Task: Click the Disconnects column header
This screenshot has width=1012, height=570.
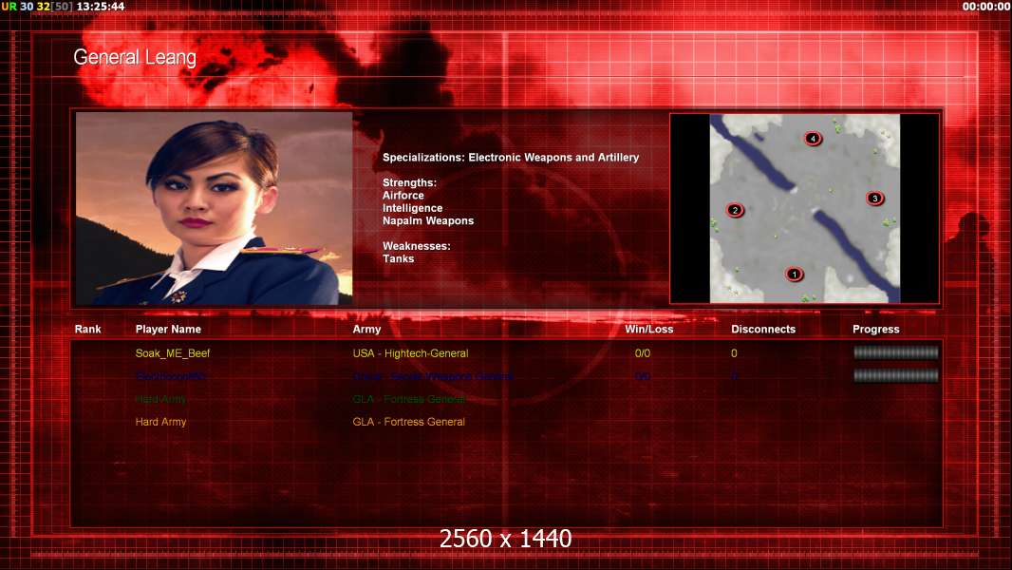Action: [763, 330]
